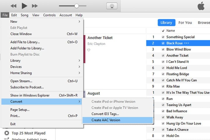Open the View menu
This screenshot has width=210, height=140.
point(36,15)
